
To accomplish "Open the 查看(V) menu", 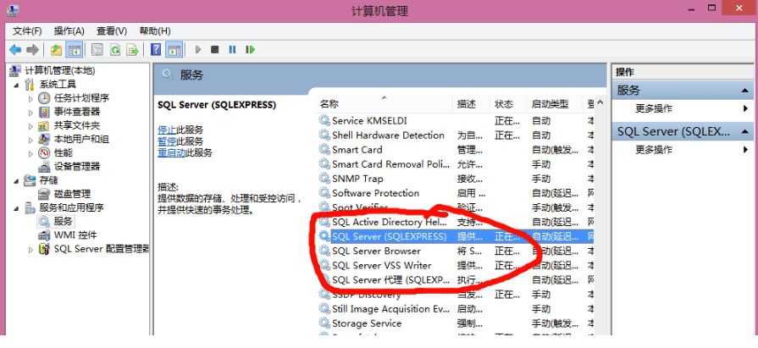I will (112, 31).
